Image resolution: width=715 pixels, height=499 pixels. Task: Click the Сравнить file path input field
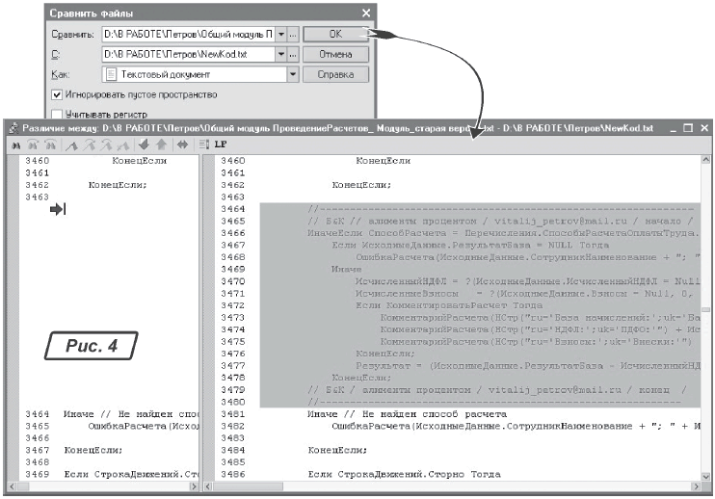[x=188, y=34]
